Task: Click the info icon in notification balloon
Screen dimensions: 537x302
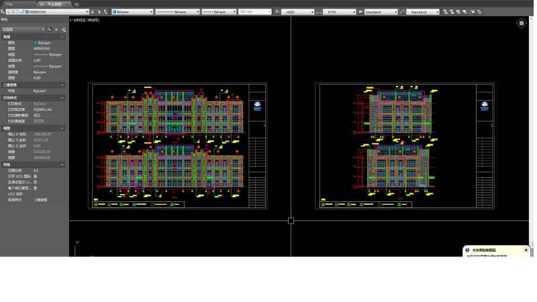Action: [467, 250]
